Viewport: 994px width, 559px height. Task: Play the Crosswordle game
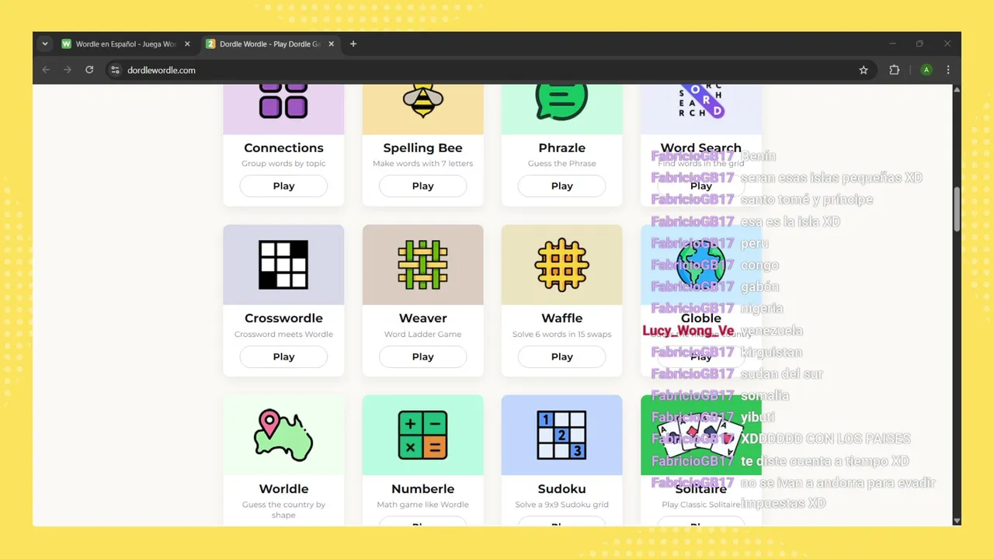283,357
